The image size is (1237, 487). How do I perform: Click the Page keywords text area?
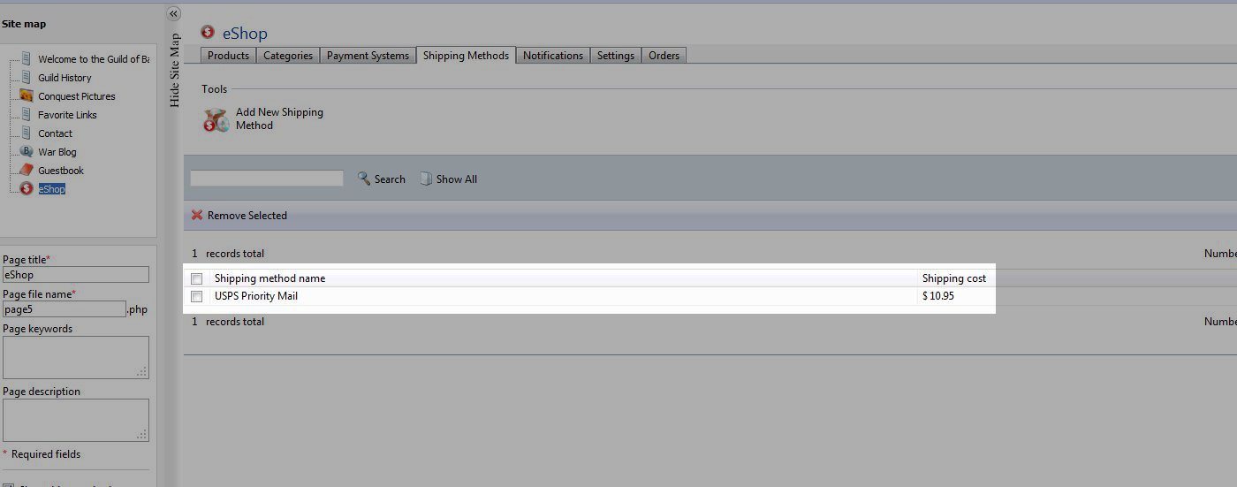(75, 357)
